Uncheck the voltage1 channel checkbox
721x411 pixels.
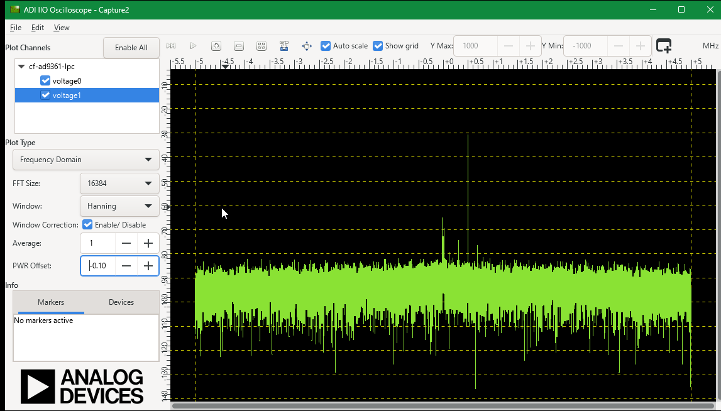pyautogui.click(x=45, y=95)
